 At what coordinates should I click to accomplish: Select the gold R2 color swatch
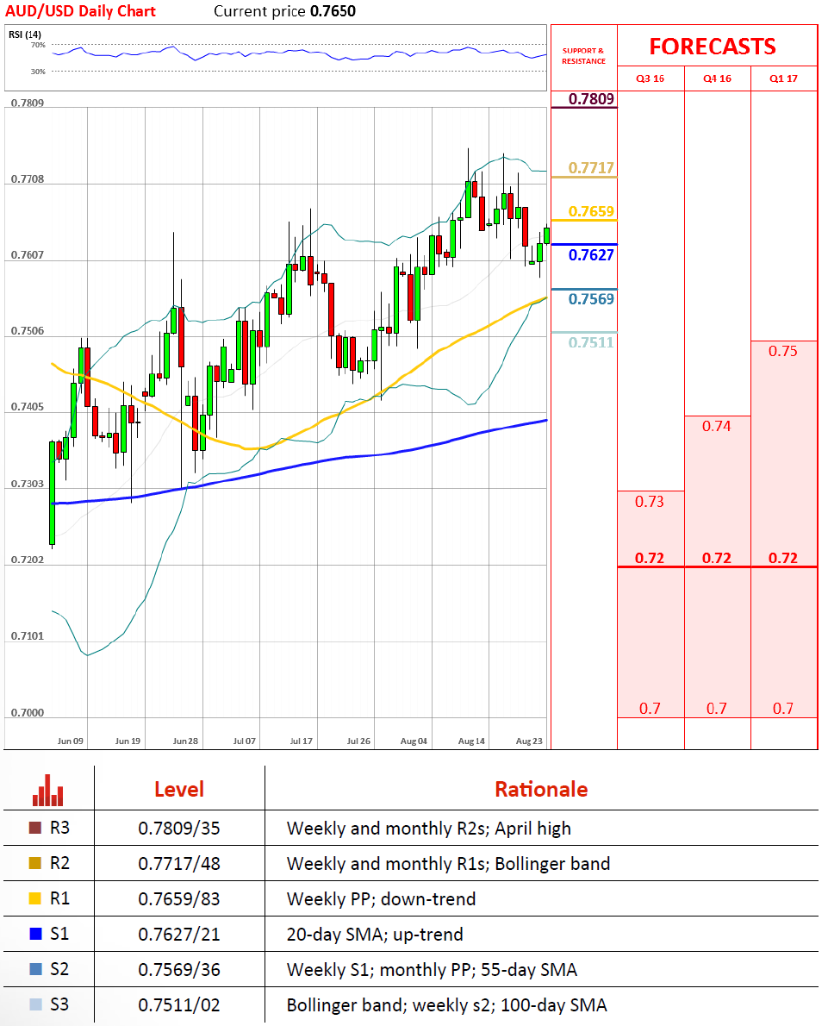[35, 864]
